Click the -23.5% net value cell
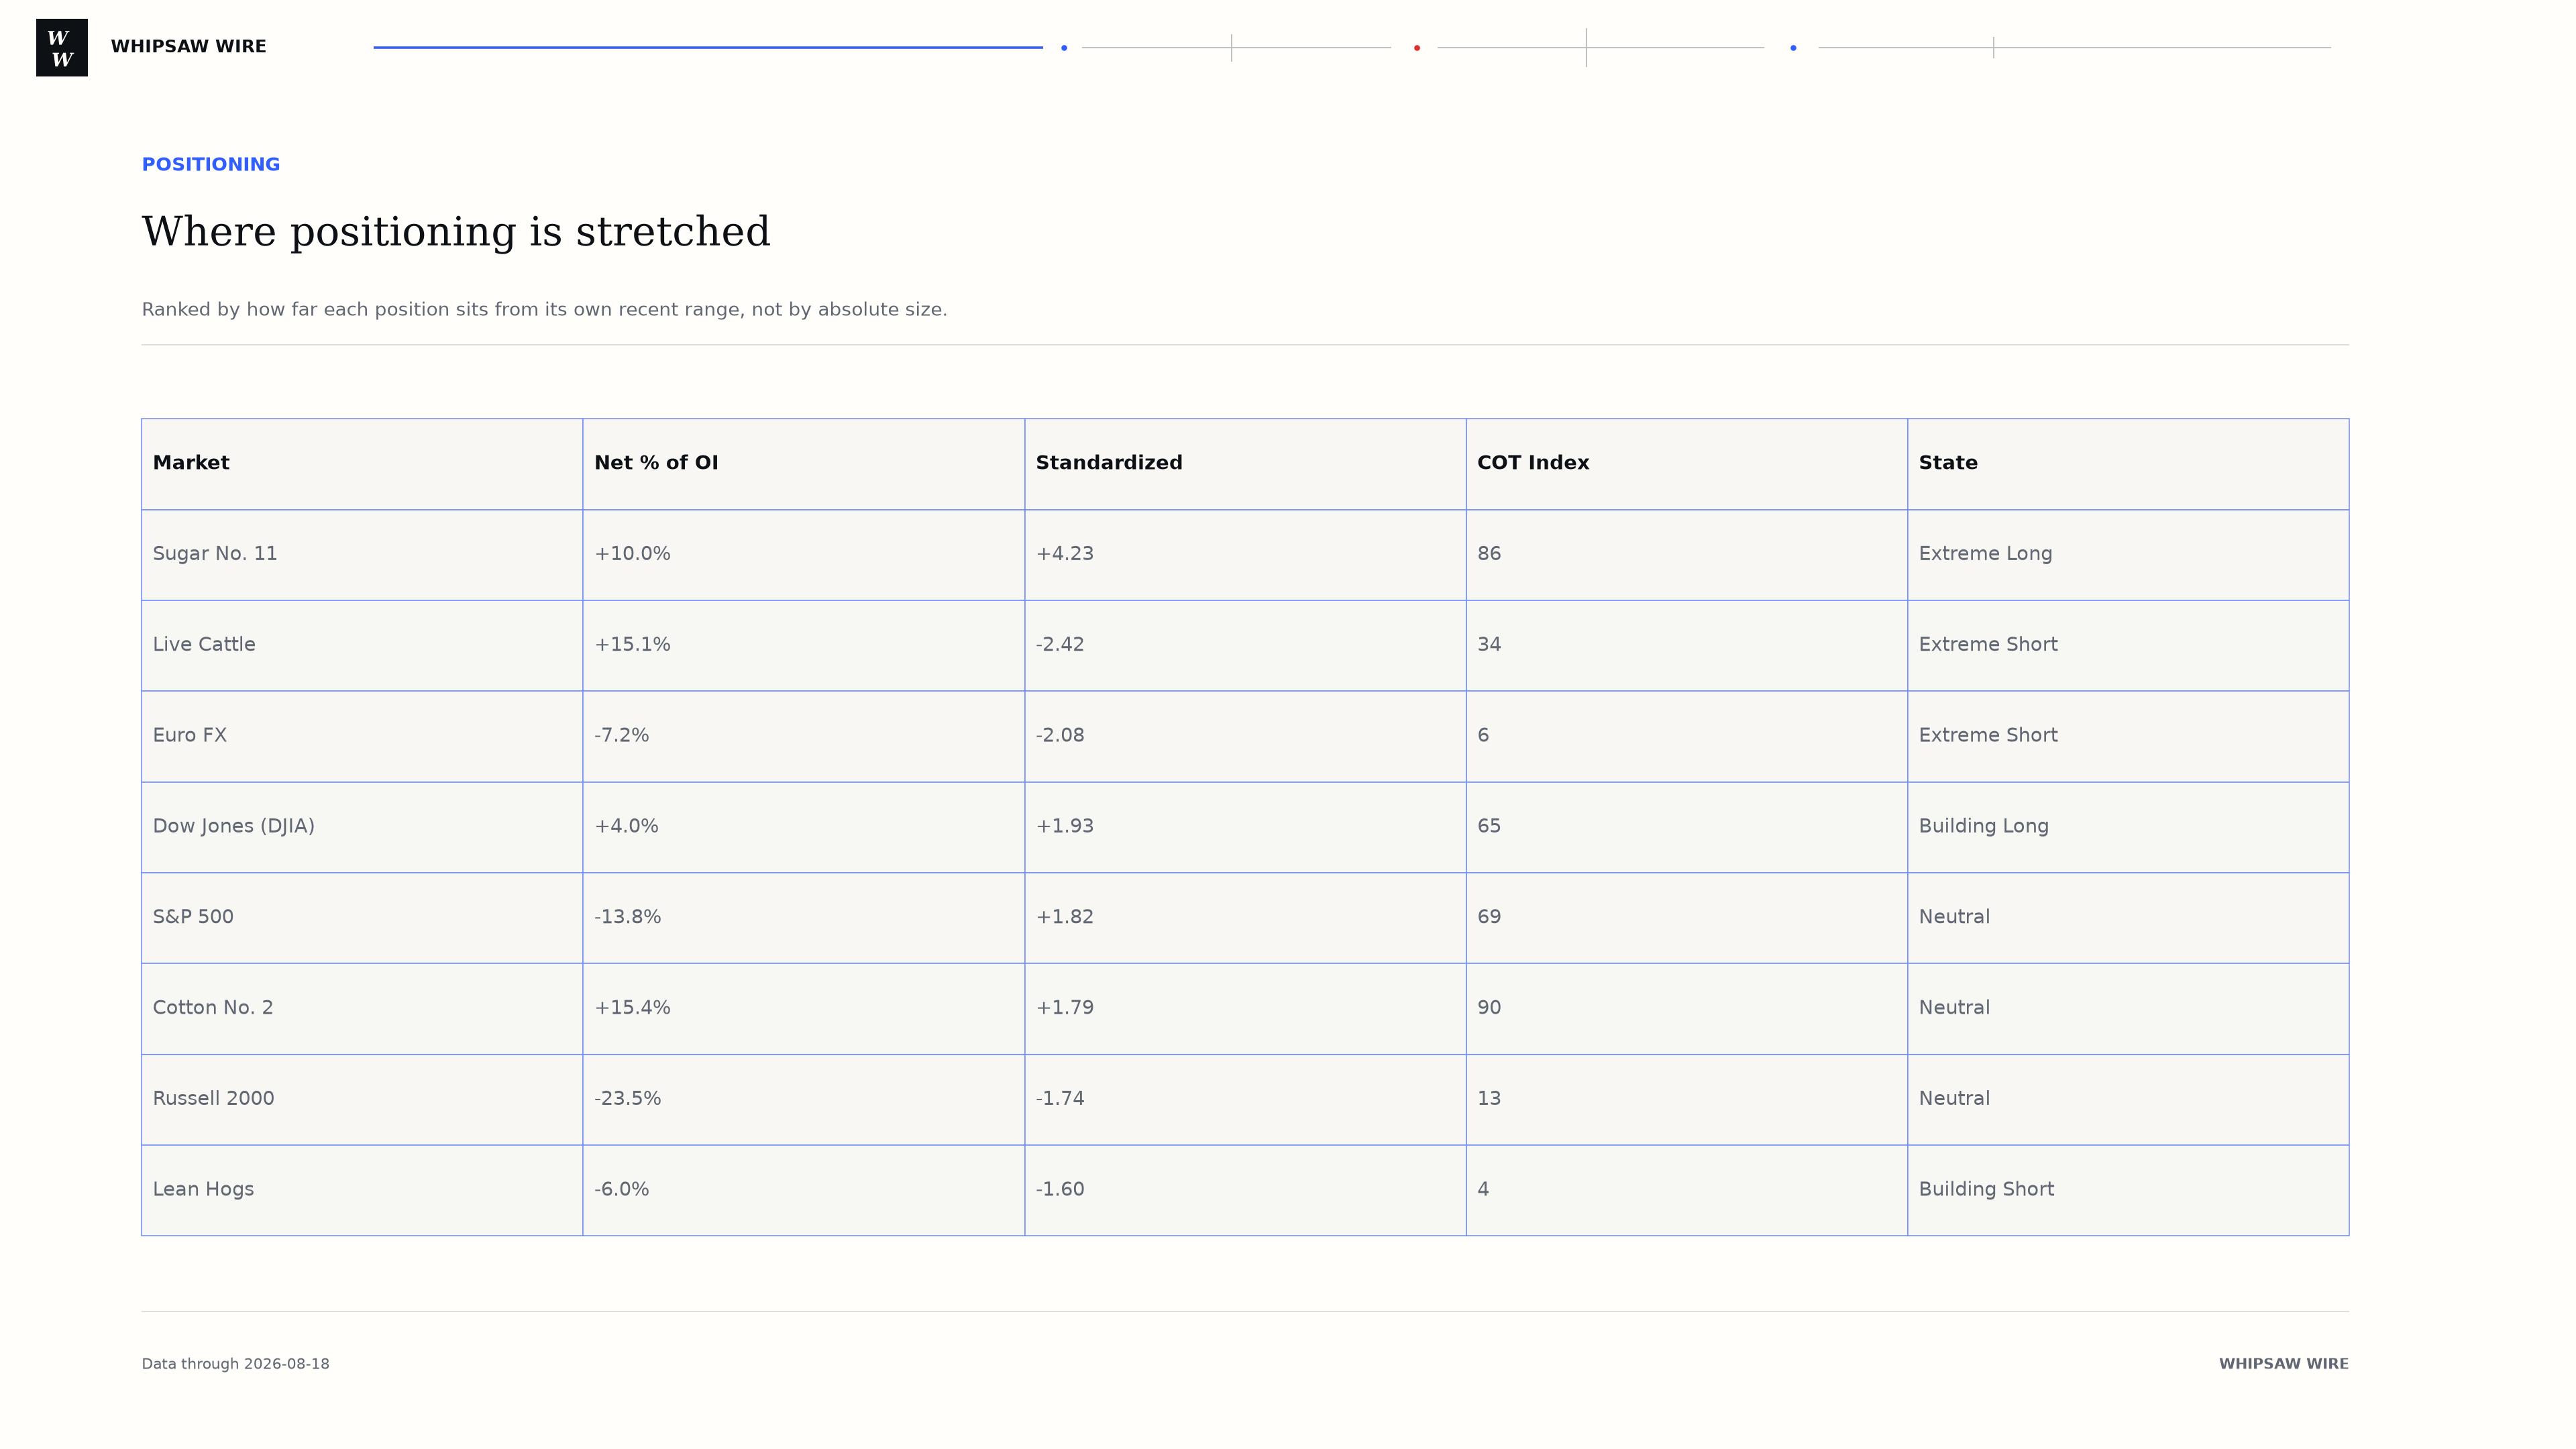The width and height of the screenshot is (2576, 1449). 804,1101
